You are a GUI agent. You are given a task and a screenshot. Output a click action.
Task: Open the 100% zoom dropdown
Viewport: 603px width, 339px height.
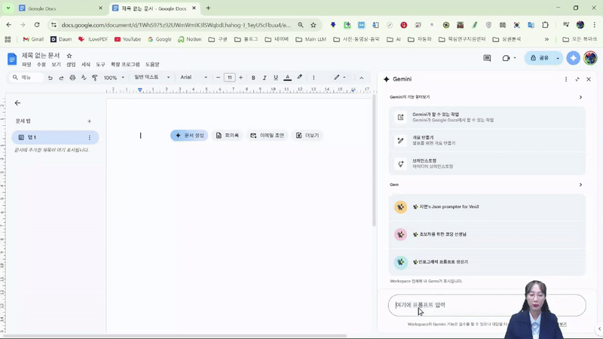[x=114, y=78]
